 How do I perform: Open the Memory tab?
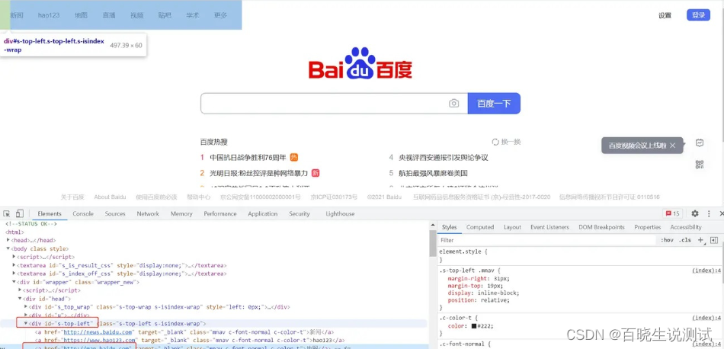[x=181, y=213]
